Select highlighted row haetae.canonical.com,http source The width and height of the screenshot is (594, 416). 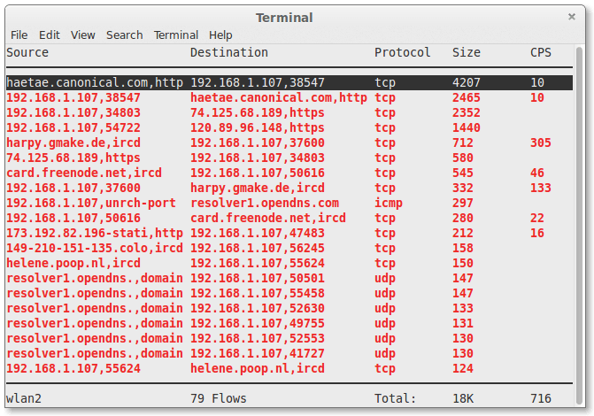point(95,82)
